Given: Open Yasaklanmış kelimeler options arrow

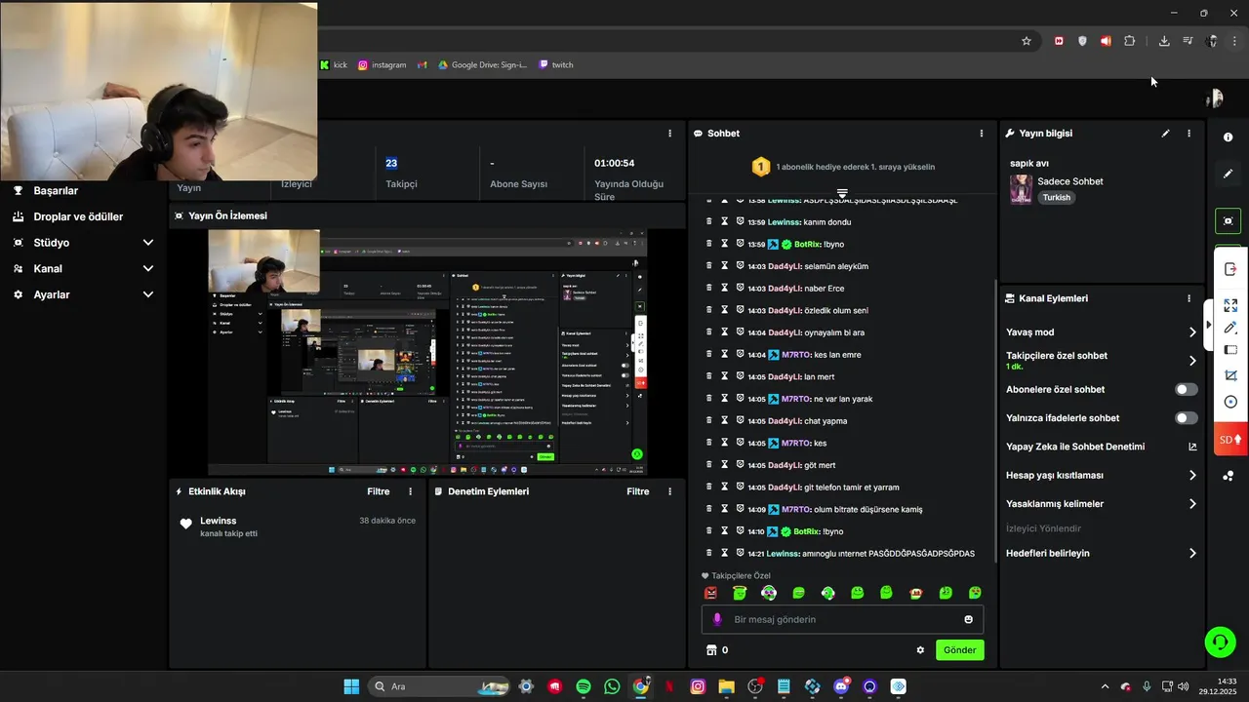Looking at the screenshot, I should coord(1192,504).
